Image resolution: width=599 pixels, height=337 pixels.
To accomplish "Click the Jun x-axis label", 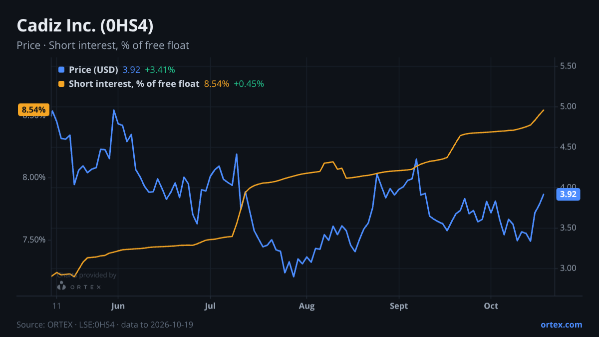I will pyautogui.click(x=118, y=306).
